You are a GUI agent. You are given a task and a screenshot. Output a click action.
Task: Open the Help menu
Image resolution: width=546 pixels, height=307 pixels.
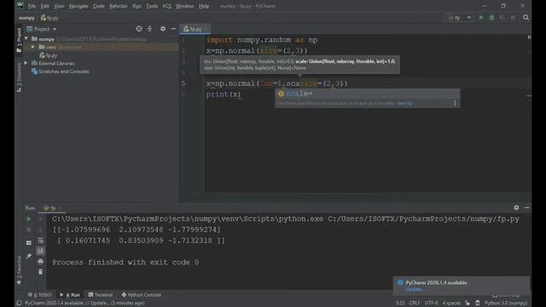[204, 6]
